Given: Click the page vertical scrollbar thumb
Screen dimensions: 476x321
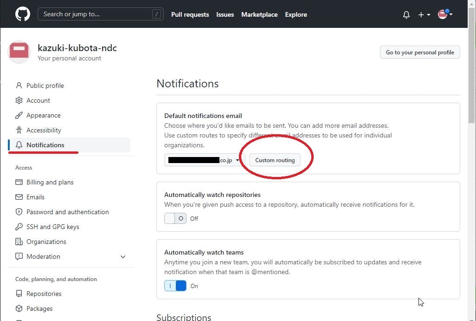Looking at the screenshot, I should pyautogui.click(x=471, y=66).
